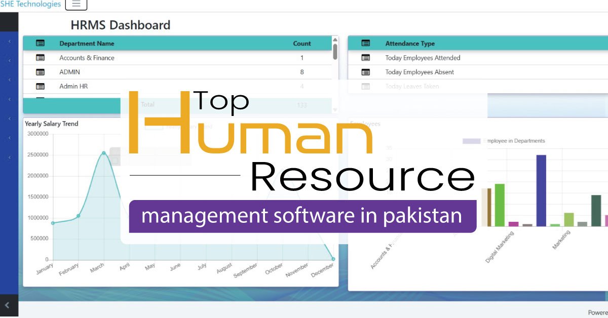Image resolution: width=608 pixels, height=318 pixels.
Task: Click the Attendance Type column header
Action: click(410, 44)
